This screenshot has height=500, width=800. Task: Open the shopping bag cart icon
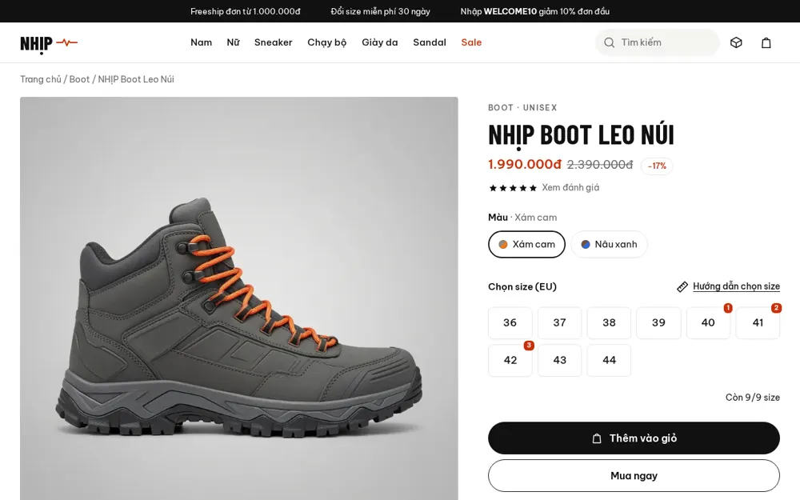[766, 42]
